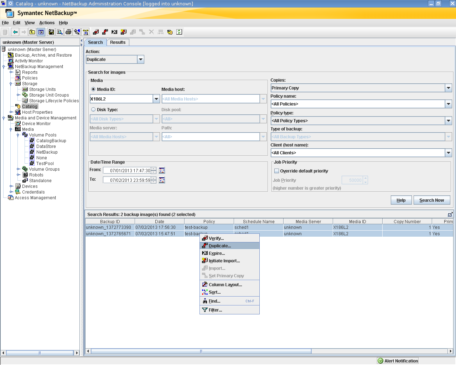This screenshot has width=456, height=365.
Task: Choose Duplicate... from the context menu
Action: (x=229, y=246)
